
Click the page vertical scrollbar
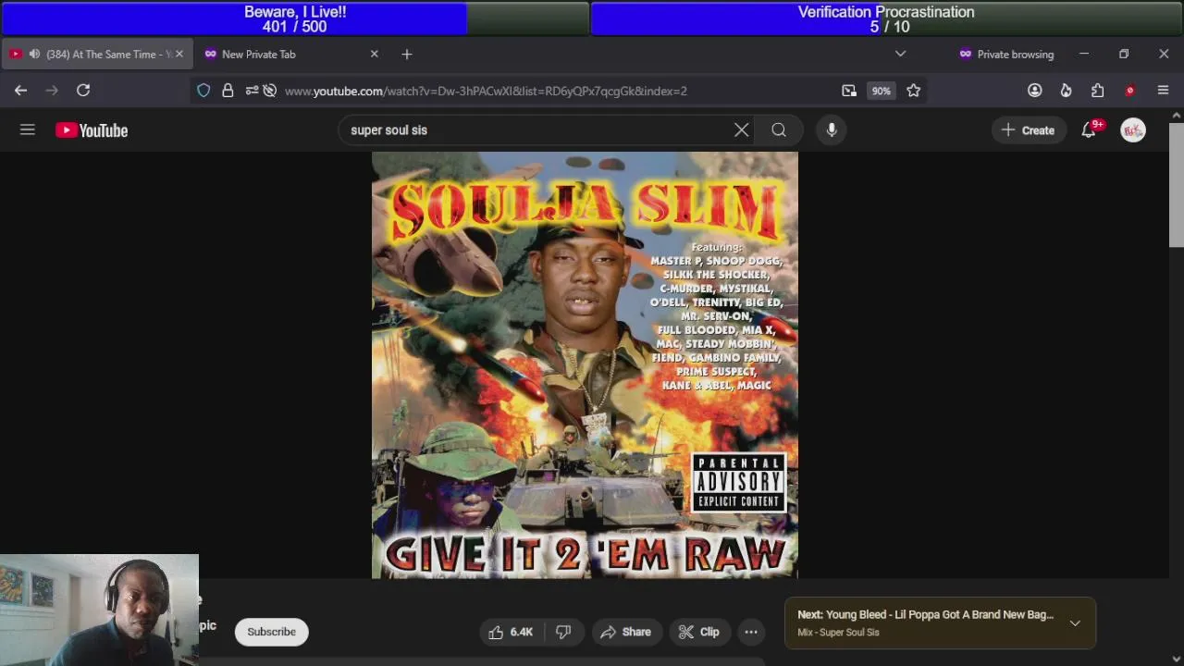(x=1176, y=184)
